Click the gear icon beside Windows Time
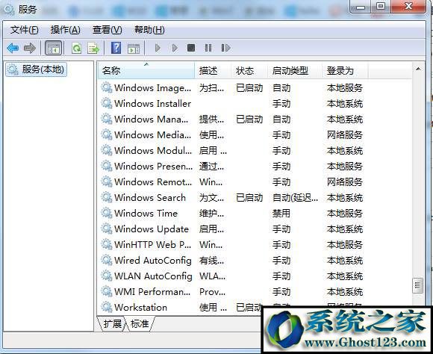Screen dimensions: 433x354 pos(106,213)
